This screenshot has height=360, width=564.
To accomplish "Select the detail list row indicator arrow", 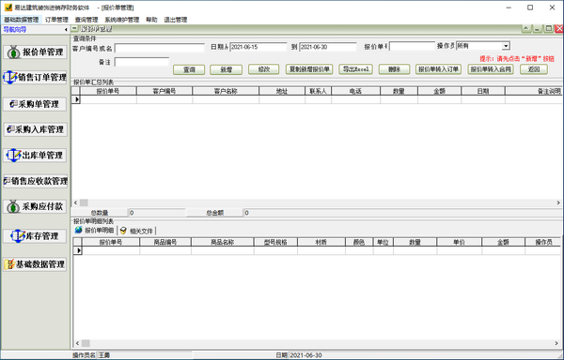I will pos(78,250).
